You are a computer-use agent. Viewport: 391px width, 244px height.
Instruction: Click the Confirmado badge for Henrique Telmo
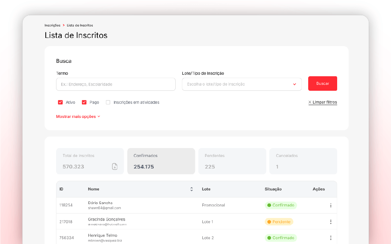(x=281, y=238)
